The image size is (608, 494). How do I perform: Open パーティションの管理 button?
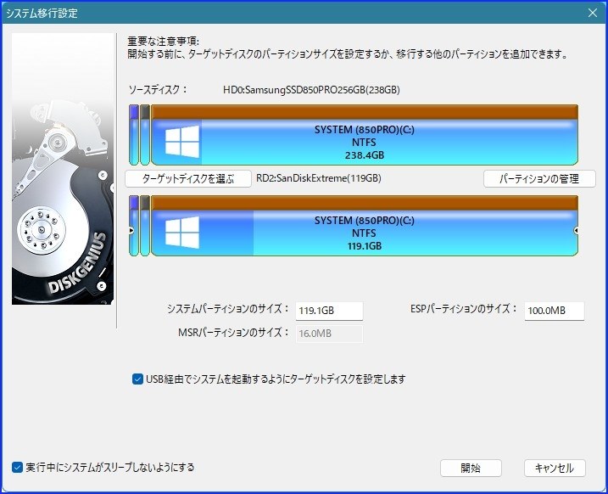[x=539, y=179]
